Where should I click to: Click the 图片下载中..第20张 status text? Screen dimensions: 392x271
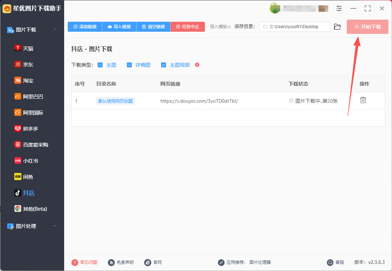coord(316,101)
